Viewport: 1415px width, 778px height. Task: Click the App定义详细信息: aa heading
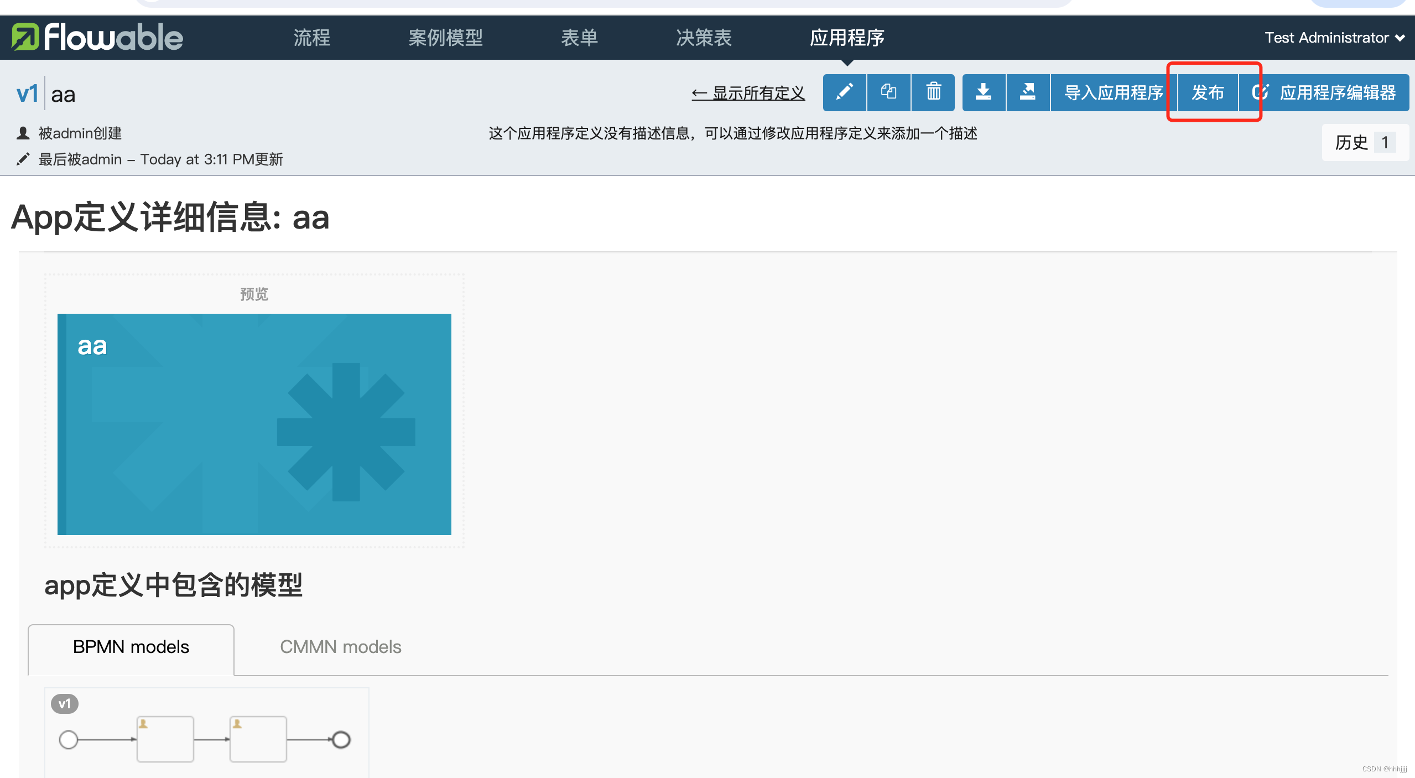coord(170,216)
